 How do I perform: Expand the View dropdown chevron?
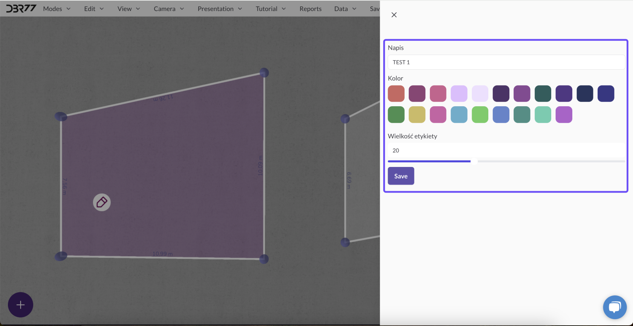coord(138,9)
